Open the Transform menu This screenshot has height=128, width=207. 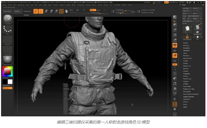click(x=117, y=5)
